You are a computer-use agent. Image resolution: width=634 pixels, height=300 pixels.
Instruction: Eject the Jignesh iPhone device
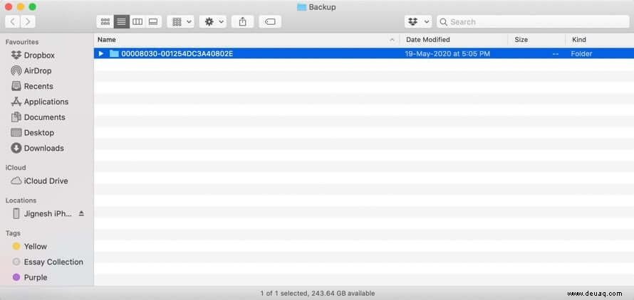[x=81, y=213]
